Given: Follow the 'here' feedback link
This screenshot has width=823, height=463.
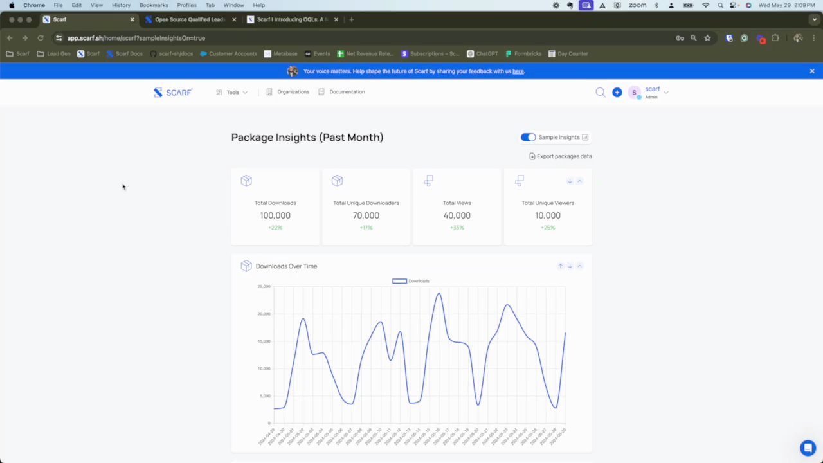Looking at the screenshot, I should [518, 71].
